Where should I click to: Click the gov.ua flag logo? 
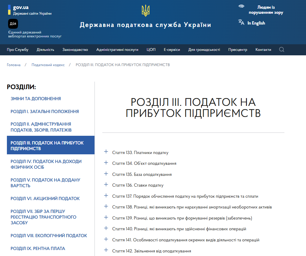[9, 10]
